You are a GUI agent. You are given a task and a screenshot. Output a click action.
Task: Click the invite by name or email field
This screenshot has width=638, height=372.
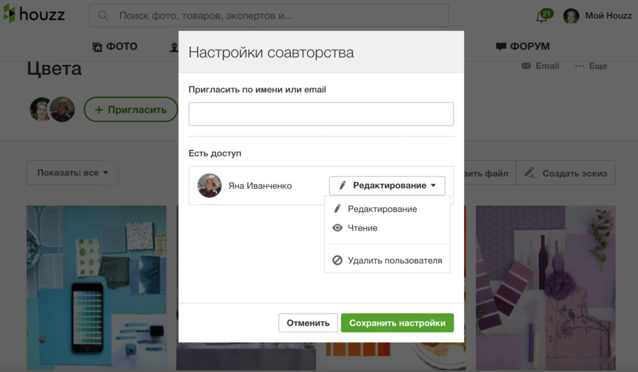click(320, 113)
